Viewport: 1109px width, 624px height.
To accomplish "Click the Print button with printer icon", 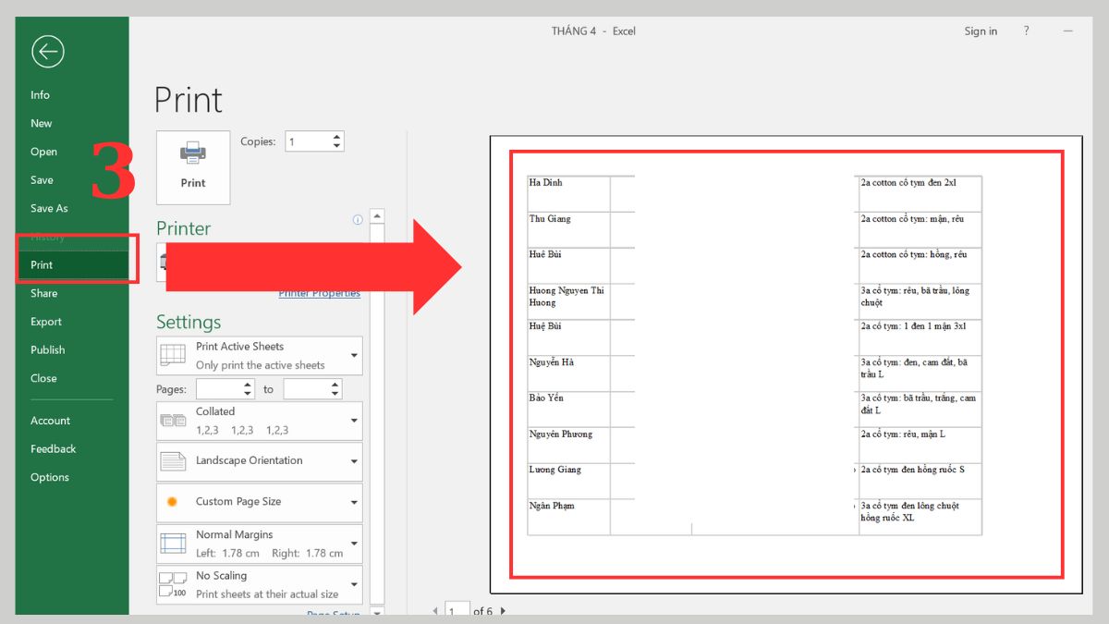I will coord(192,166).
